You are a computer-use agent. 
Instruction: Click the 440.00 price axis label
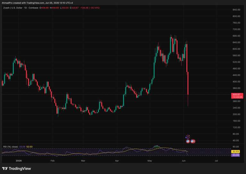pyautogui.click(x=236, y=75)
